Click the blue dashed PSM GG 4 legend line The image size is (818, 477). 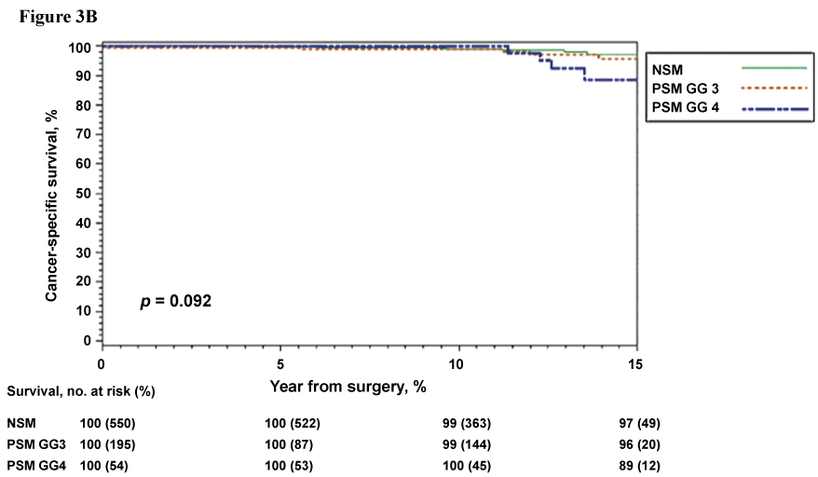click(x=773, y=109)
